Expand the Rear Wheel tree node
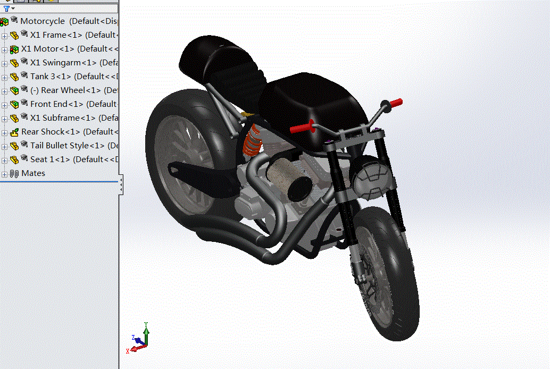 (x=4, y=91)
